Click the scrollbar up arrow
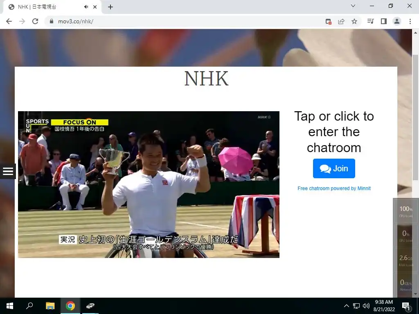The height and width of the screenshot is (314, 419). (x=415, y=33)
